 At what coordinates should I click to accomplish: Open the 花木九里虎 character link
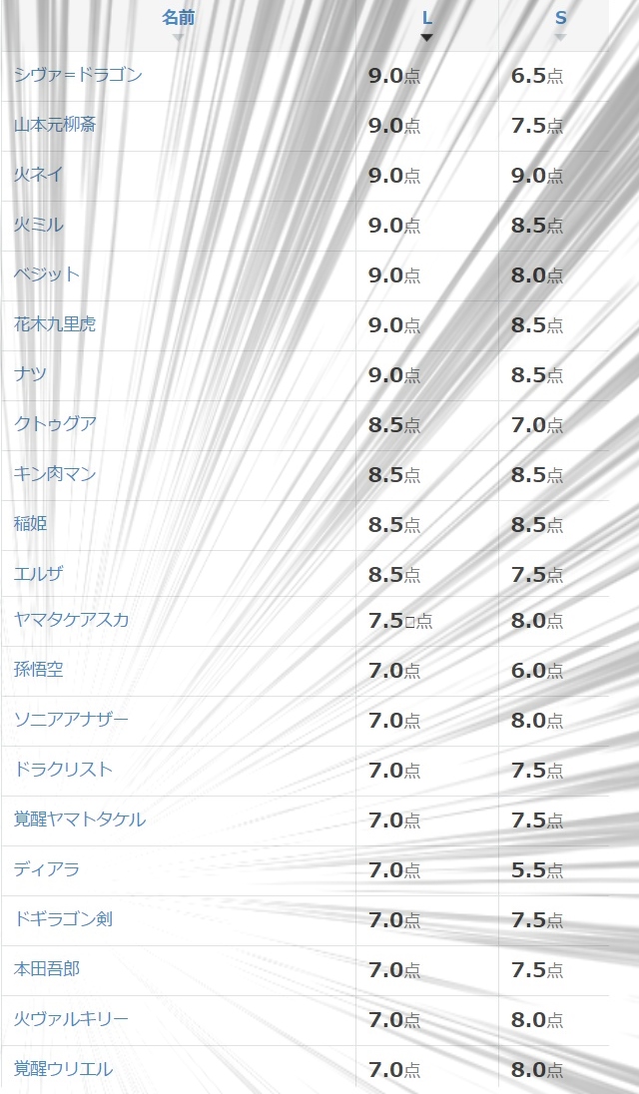54,324
